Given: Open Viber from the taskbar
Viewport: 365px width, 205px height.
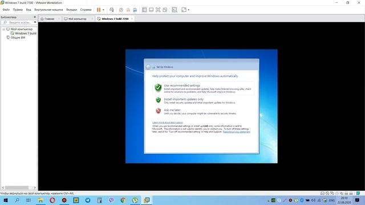Looking at the screenshot, I should pyautogui.click(x=111, y=200).
